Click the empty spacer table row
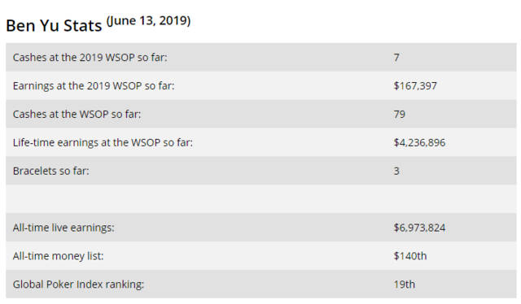The width and height of the screenshot is (521, 304). [260, 199]
